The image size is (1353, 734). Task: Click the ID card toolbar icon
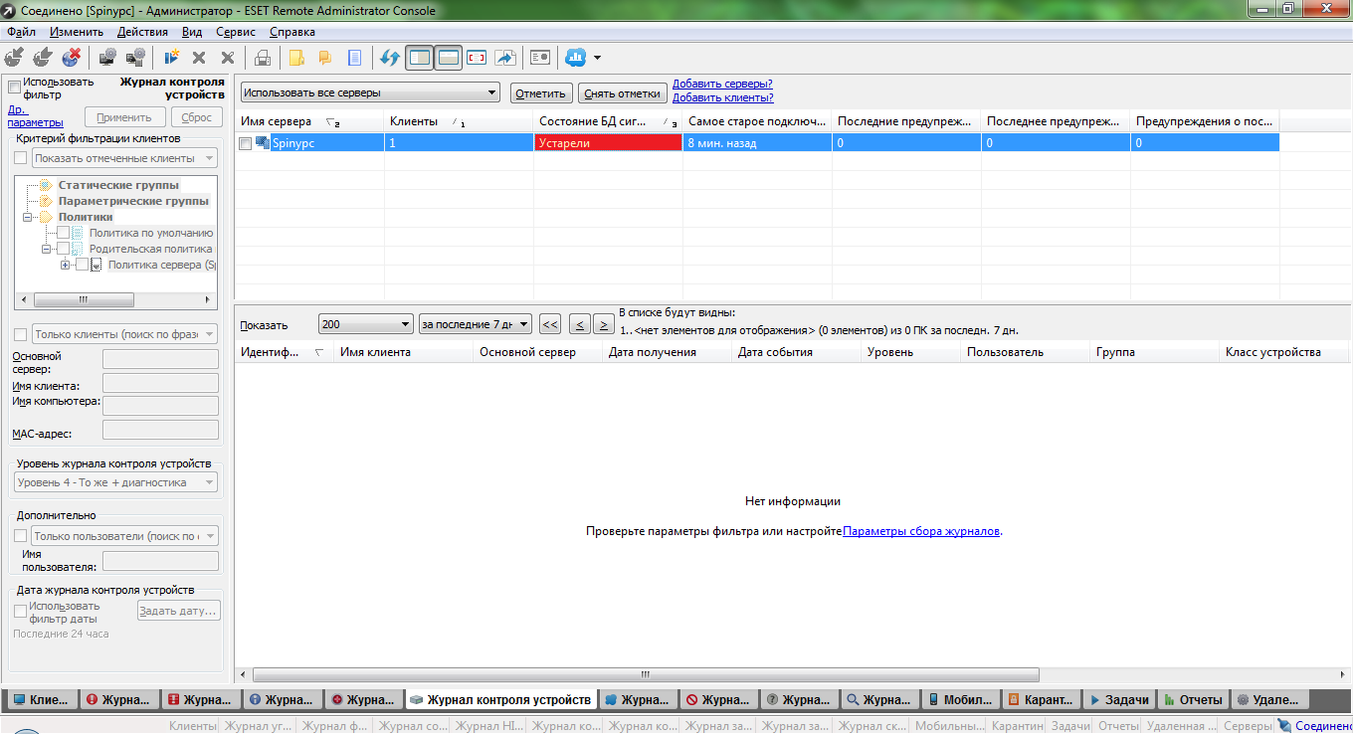point(540,58)
